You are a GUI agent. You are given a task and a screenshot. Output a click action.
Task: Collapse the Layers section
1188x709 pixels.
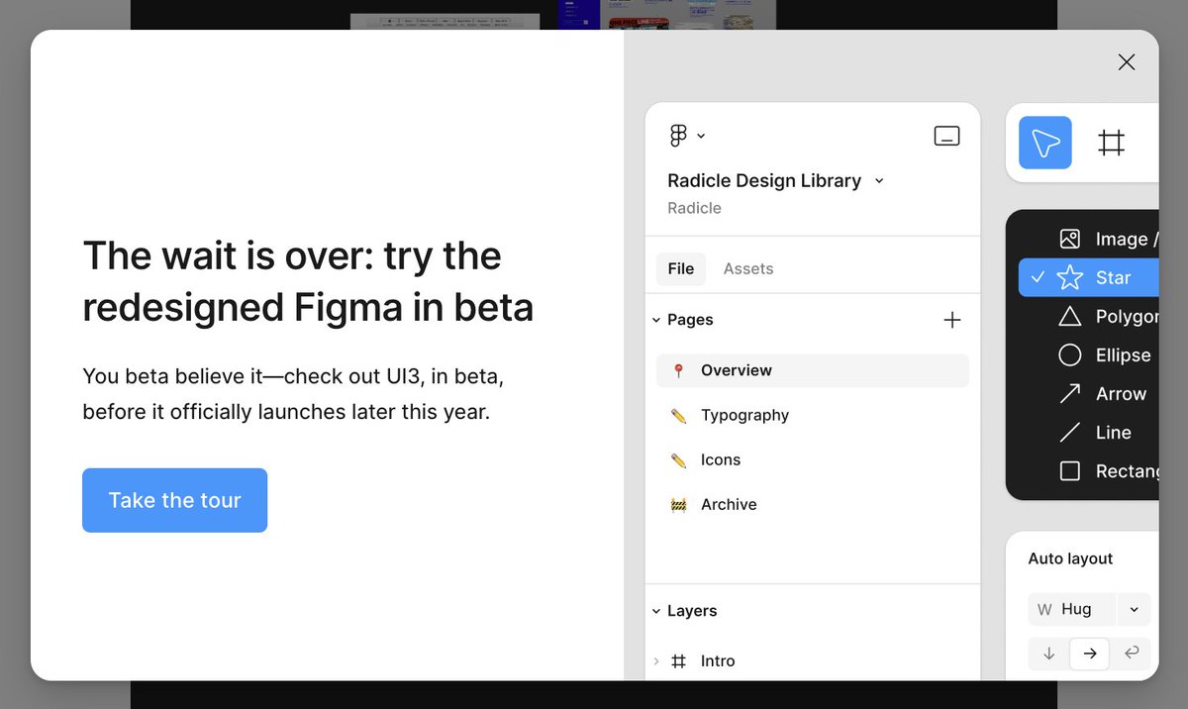[656, 611]
